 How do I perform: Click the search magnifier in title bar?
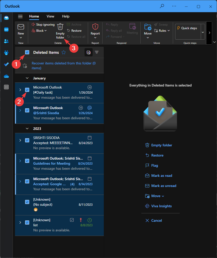pos(162,6)
